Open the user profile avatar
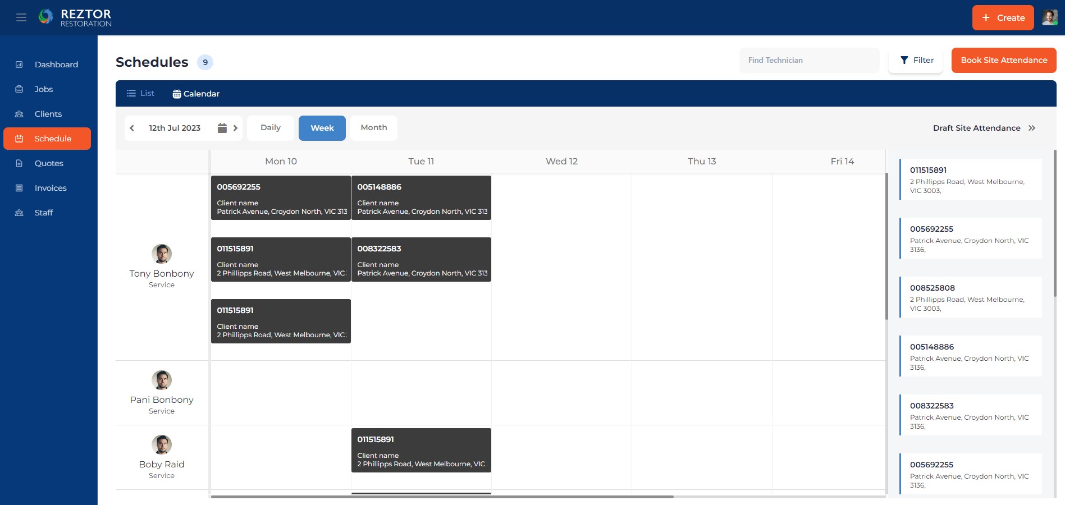Viewport: 1065px width, 505px height. (1049, 17)
